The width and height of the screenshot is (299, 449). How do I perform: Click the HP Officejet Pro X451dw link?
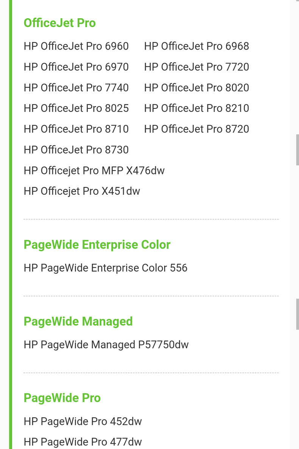coord(82,191)
